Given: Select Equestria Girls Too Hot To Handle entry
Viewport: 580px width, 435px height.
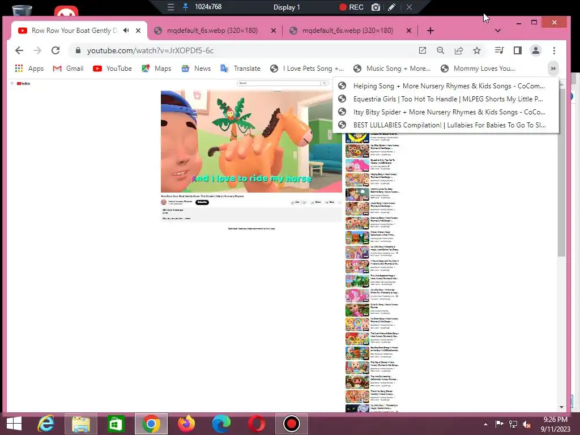Looking at the screenshot, I should (446, 99).
